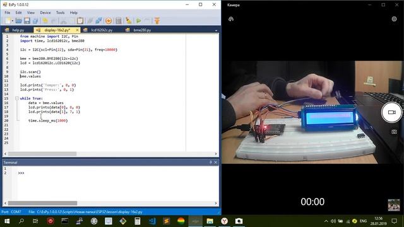Close the Terminal panel

point(216,163)
